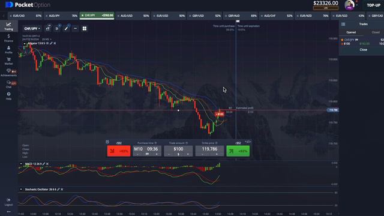Select the open CHF/JPY trade row
Screen dimensions: 384x216
click(x=362, y=41)
